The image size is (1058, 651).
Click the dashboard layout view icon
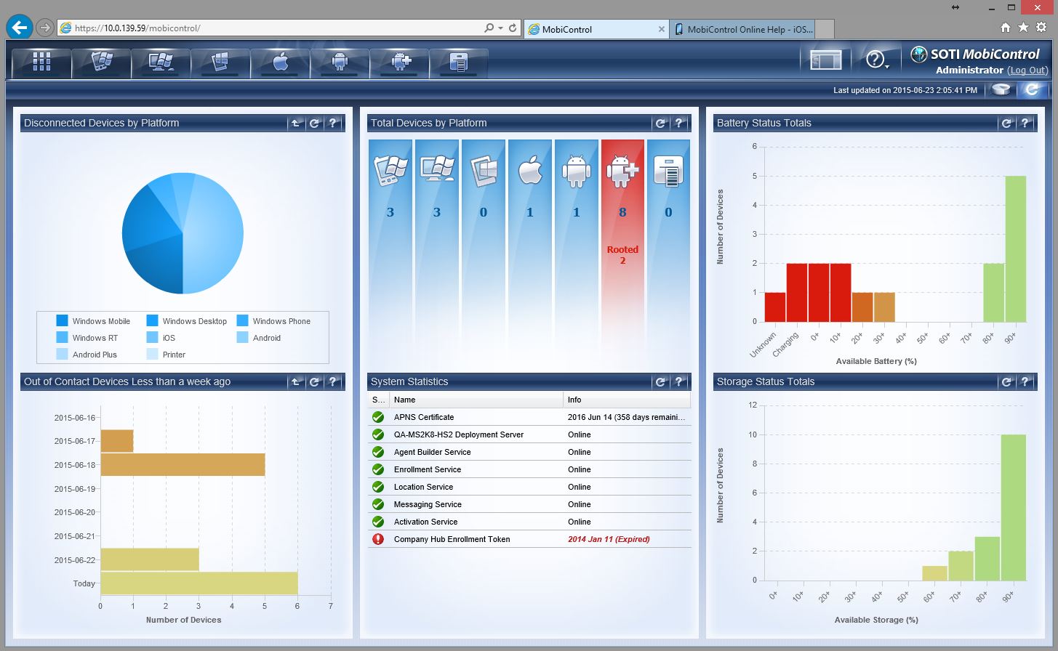point(826,60)
